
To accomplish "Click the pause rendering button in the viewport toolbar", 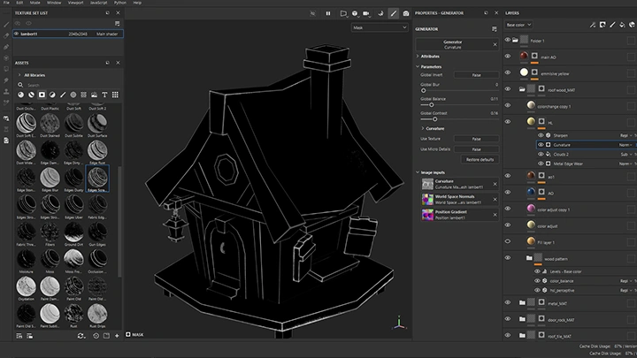I will (x=328, y=13).
